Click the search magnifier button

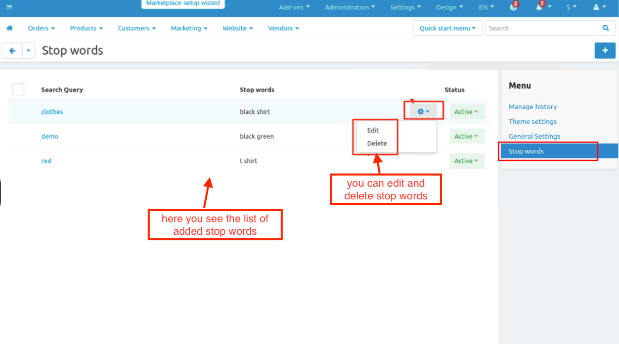coord(605,28)
